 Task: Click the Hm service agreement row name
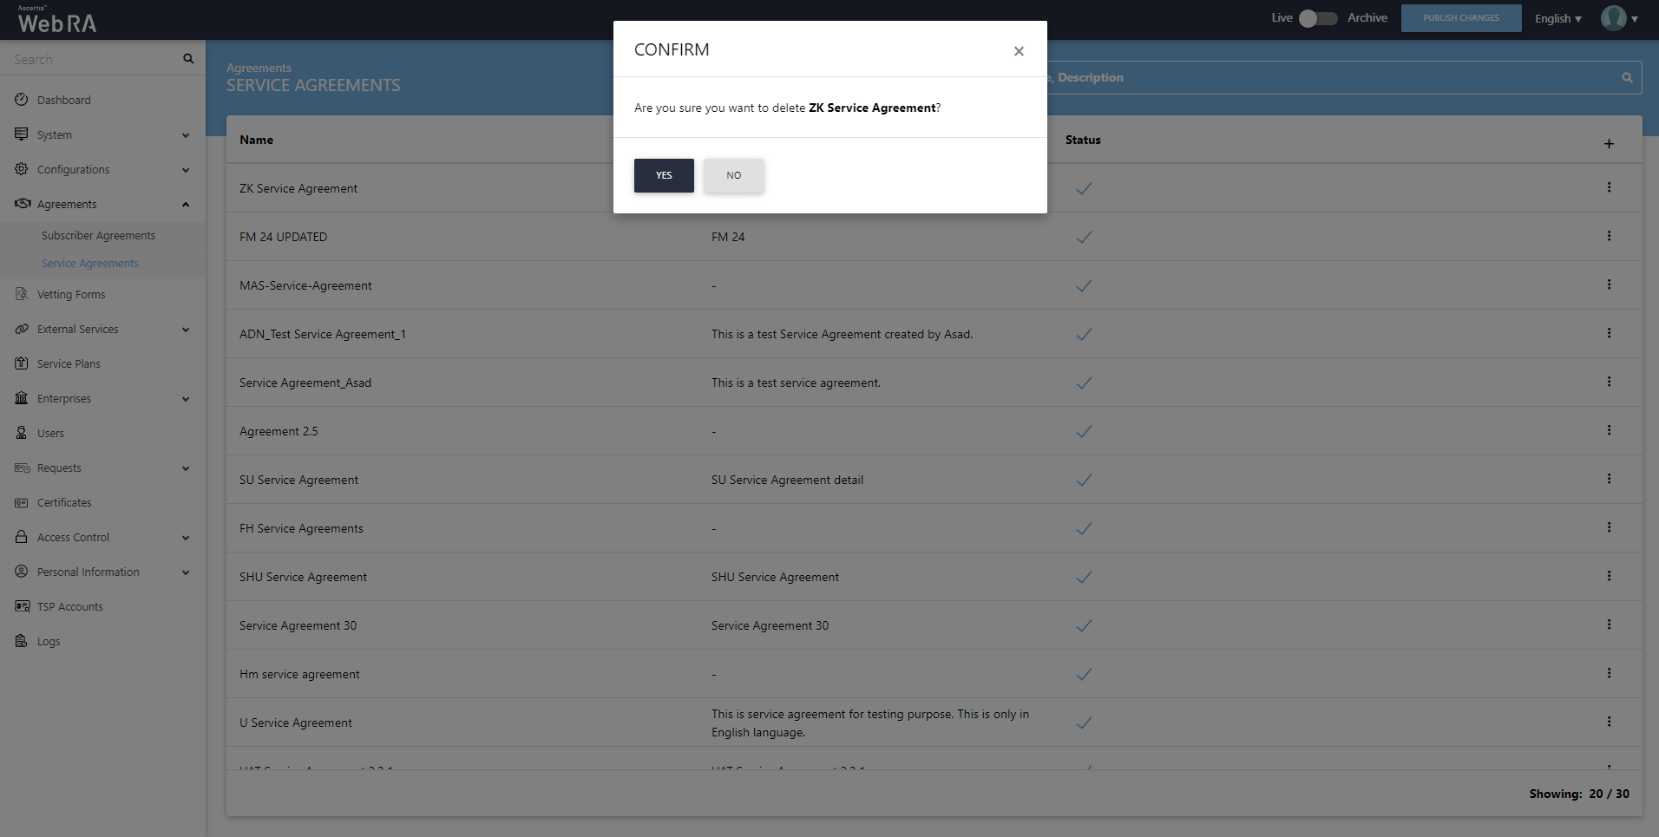(299, 674)
